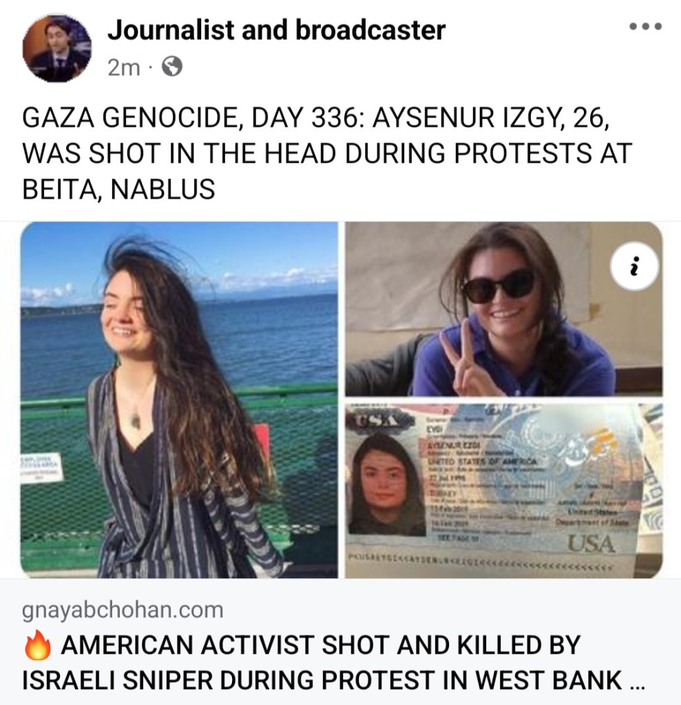
Task: Click the fire emoji before the headline
Action: (38, 645)
